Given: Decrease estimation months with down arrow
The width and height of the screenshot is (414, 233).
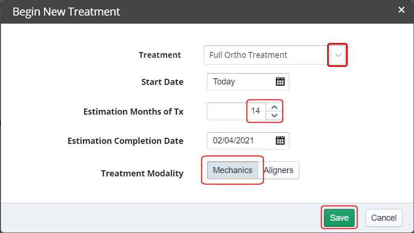Looking at the screenshot, I should [x=274, y=116].
